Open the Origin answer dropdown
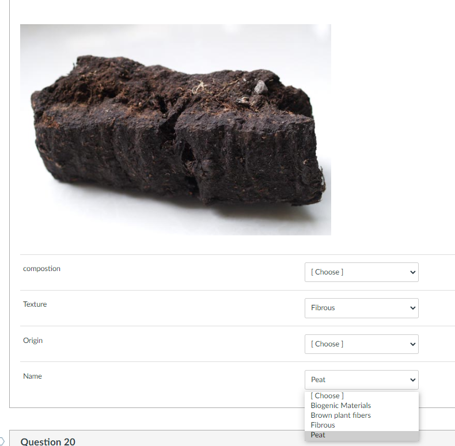455x446 pixels. [362, 344]
